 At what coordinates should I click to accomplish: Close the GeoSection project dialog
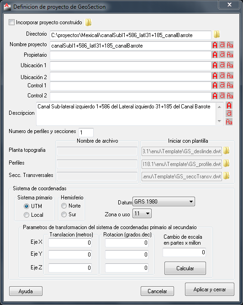[229, 5]
